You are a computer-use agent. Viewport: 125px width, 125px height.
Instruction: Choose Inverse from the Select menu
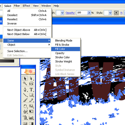click(27, 23)
